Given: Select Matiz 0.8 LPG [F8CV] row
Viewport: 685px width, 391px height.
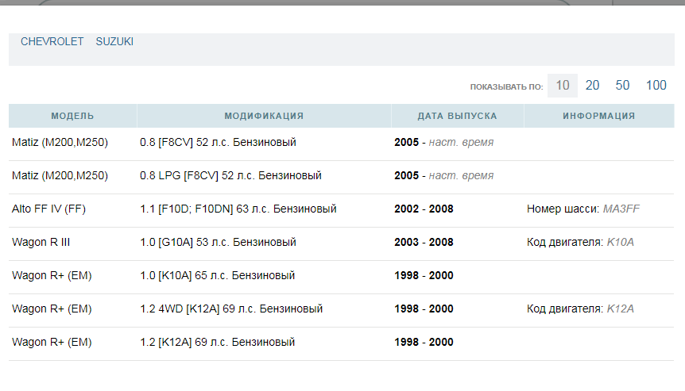Looking at the screenshot, I should (230, 176).
